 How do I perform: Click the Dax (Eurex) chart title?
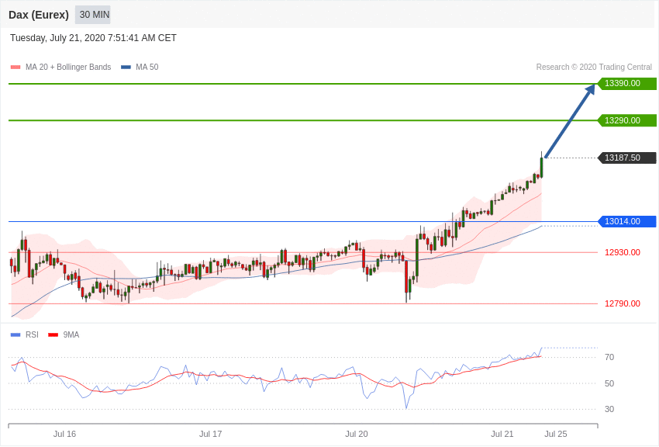39,16
